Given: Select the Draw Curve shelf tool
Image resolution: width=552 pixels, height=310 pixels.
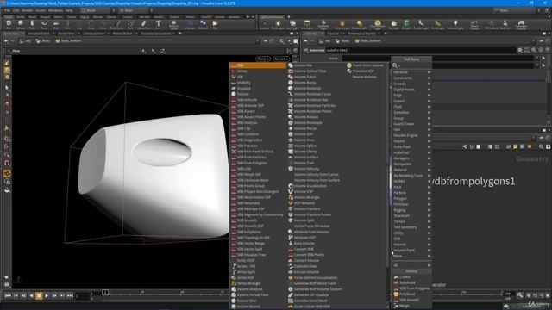Looking at the screenshot, I should click(x=117, y=25).
